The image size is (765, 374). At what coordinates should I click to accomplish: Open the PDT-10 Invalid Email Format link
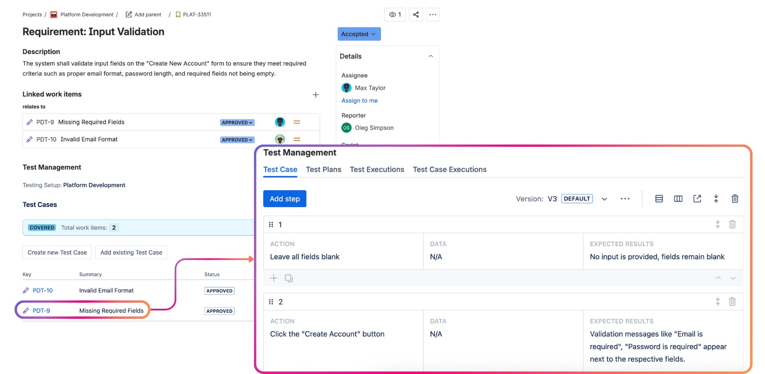coord(43,290)
